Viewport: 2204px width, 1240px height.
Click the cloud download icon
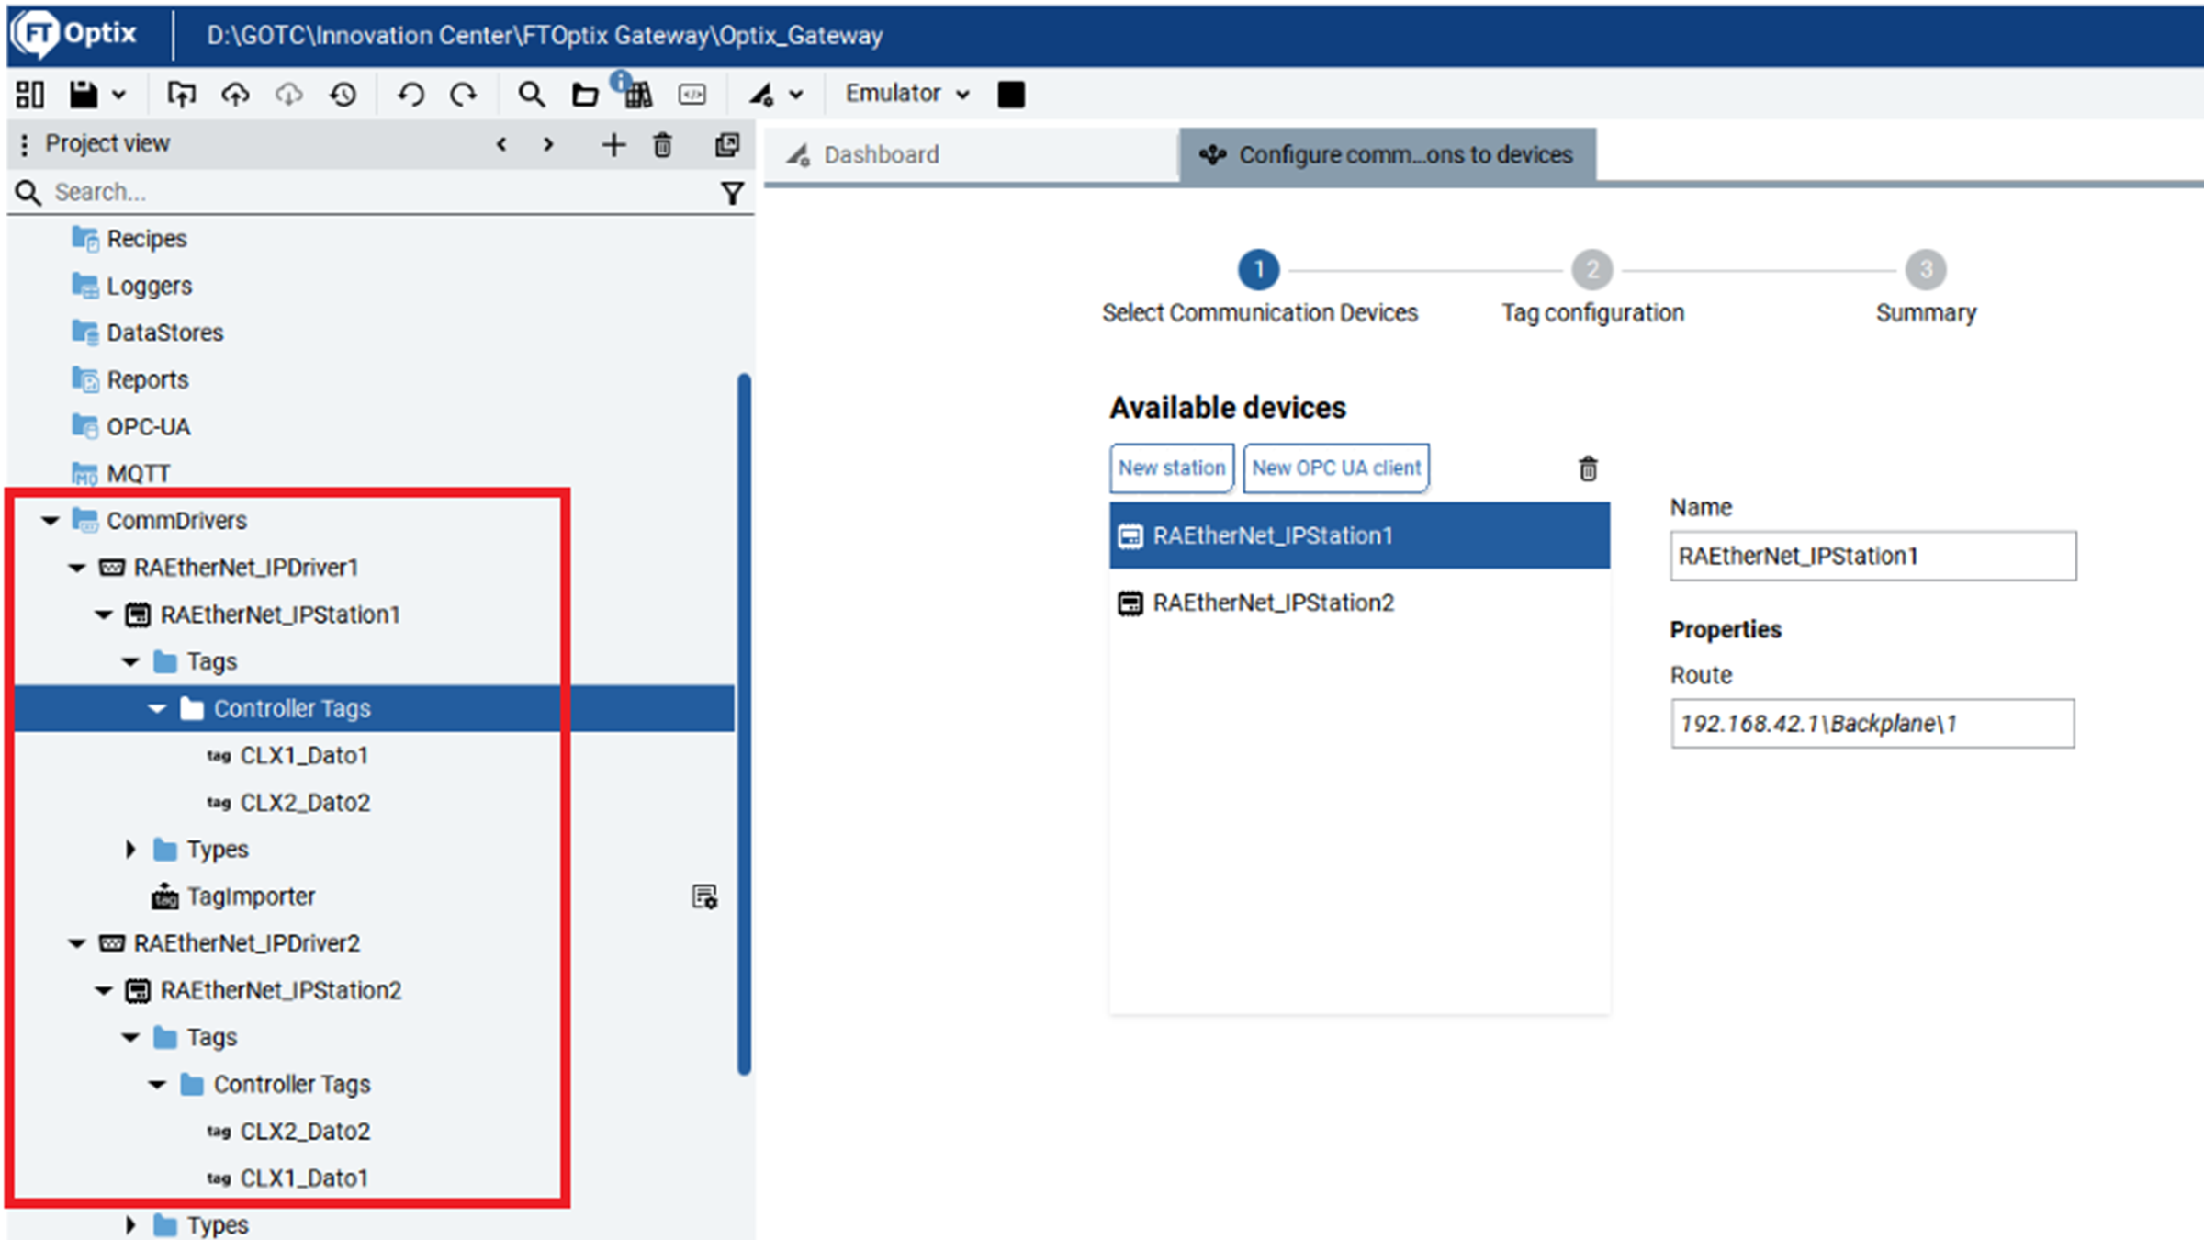coord(289,94)
